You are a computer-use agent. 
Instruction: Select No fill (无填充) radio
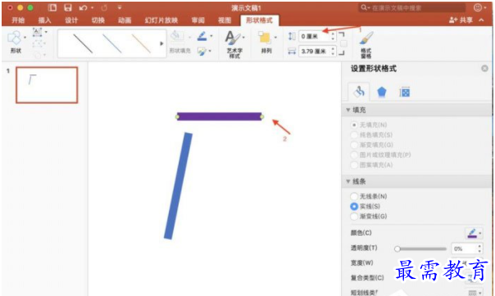coord(354,125)
